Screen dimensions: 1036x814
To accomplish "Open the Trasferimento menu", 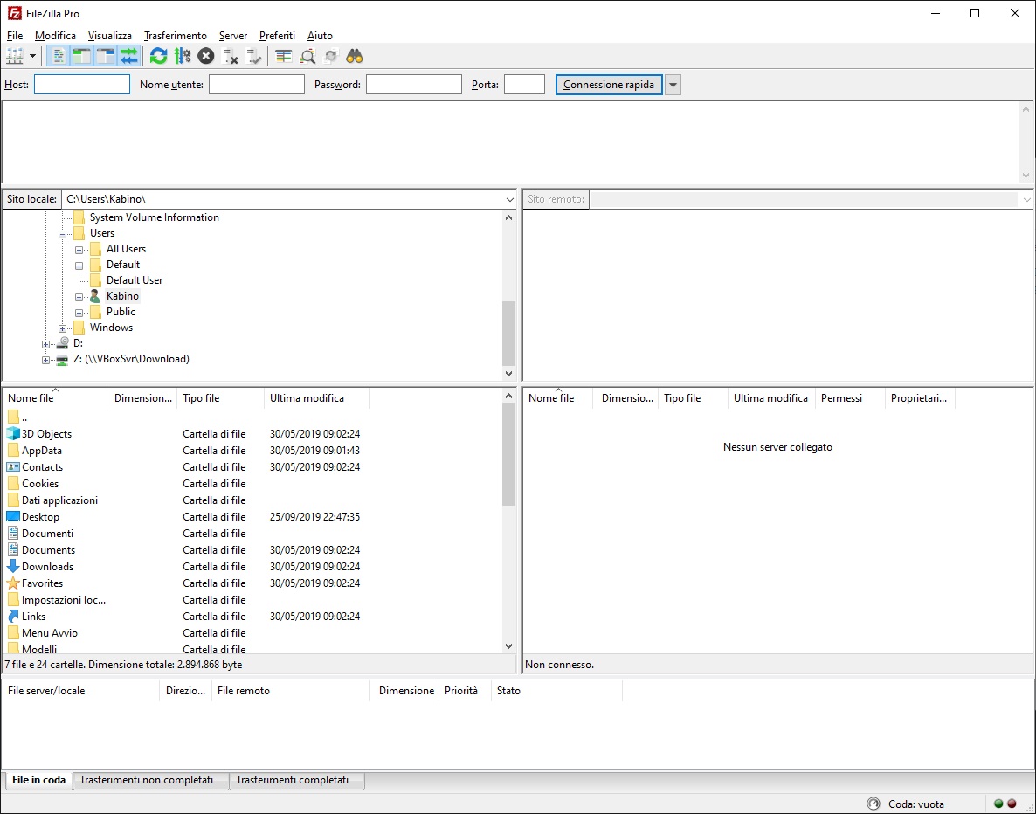I will [175, 36].
